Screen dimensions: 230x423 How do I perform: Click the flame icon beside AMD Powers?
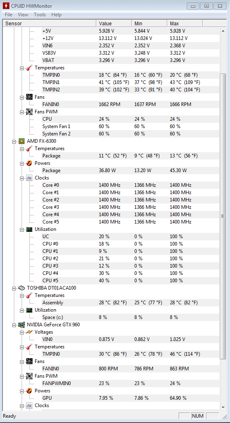[29, 163]
